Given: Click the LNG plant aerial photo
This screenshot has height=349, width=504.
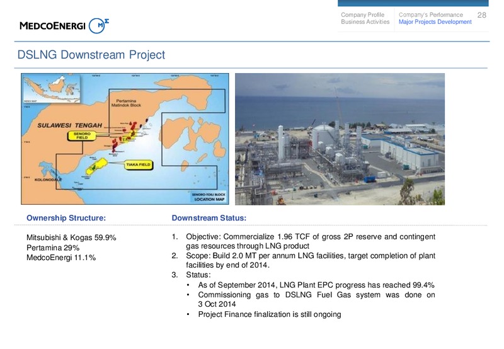Looking at the screenshot, I should click(340, 139).
